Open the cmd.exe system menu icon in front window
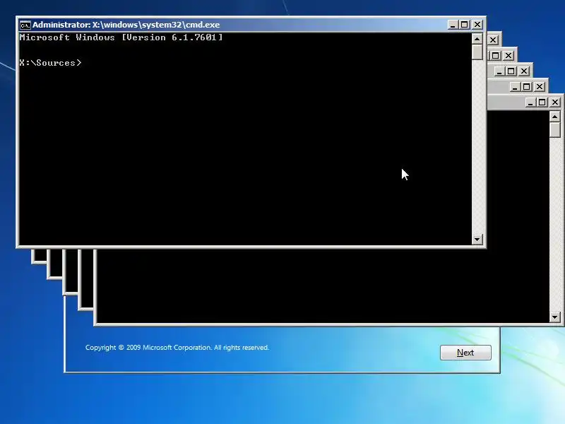565x424 pixels. [25, 25]
